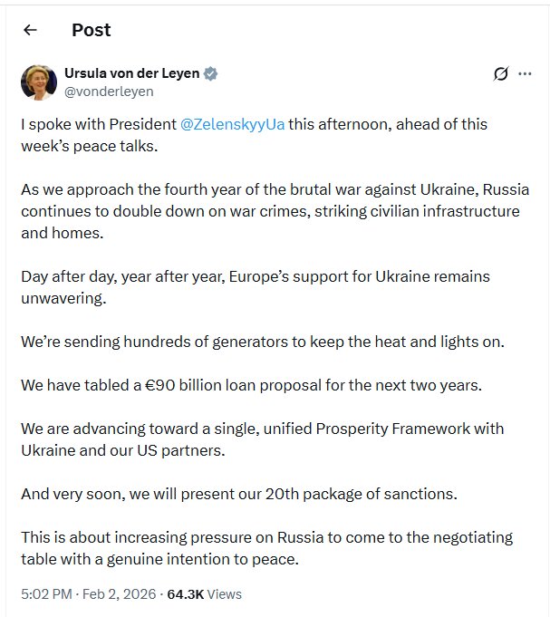Click the back arrow icon
The height and width of the screenshot is (617, 550).
point(30,30)
